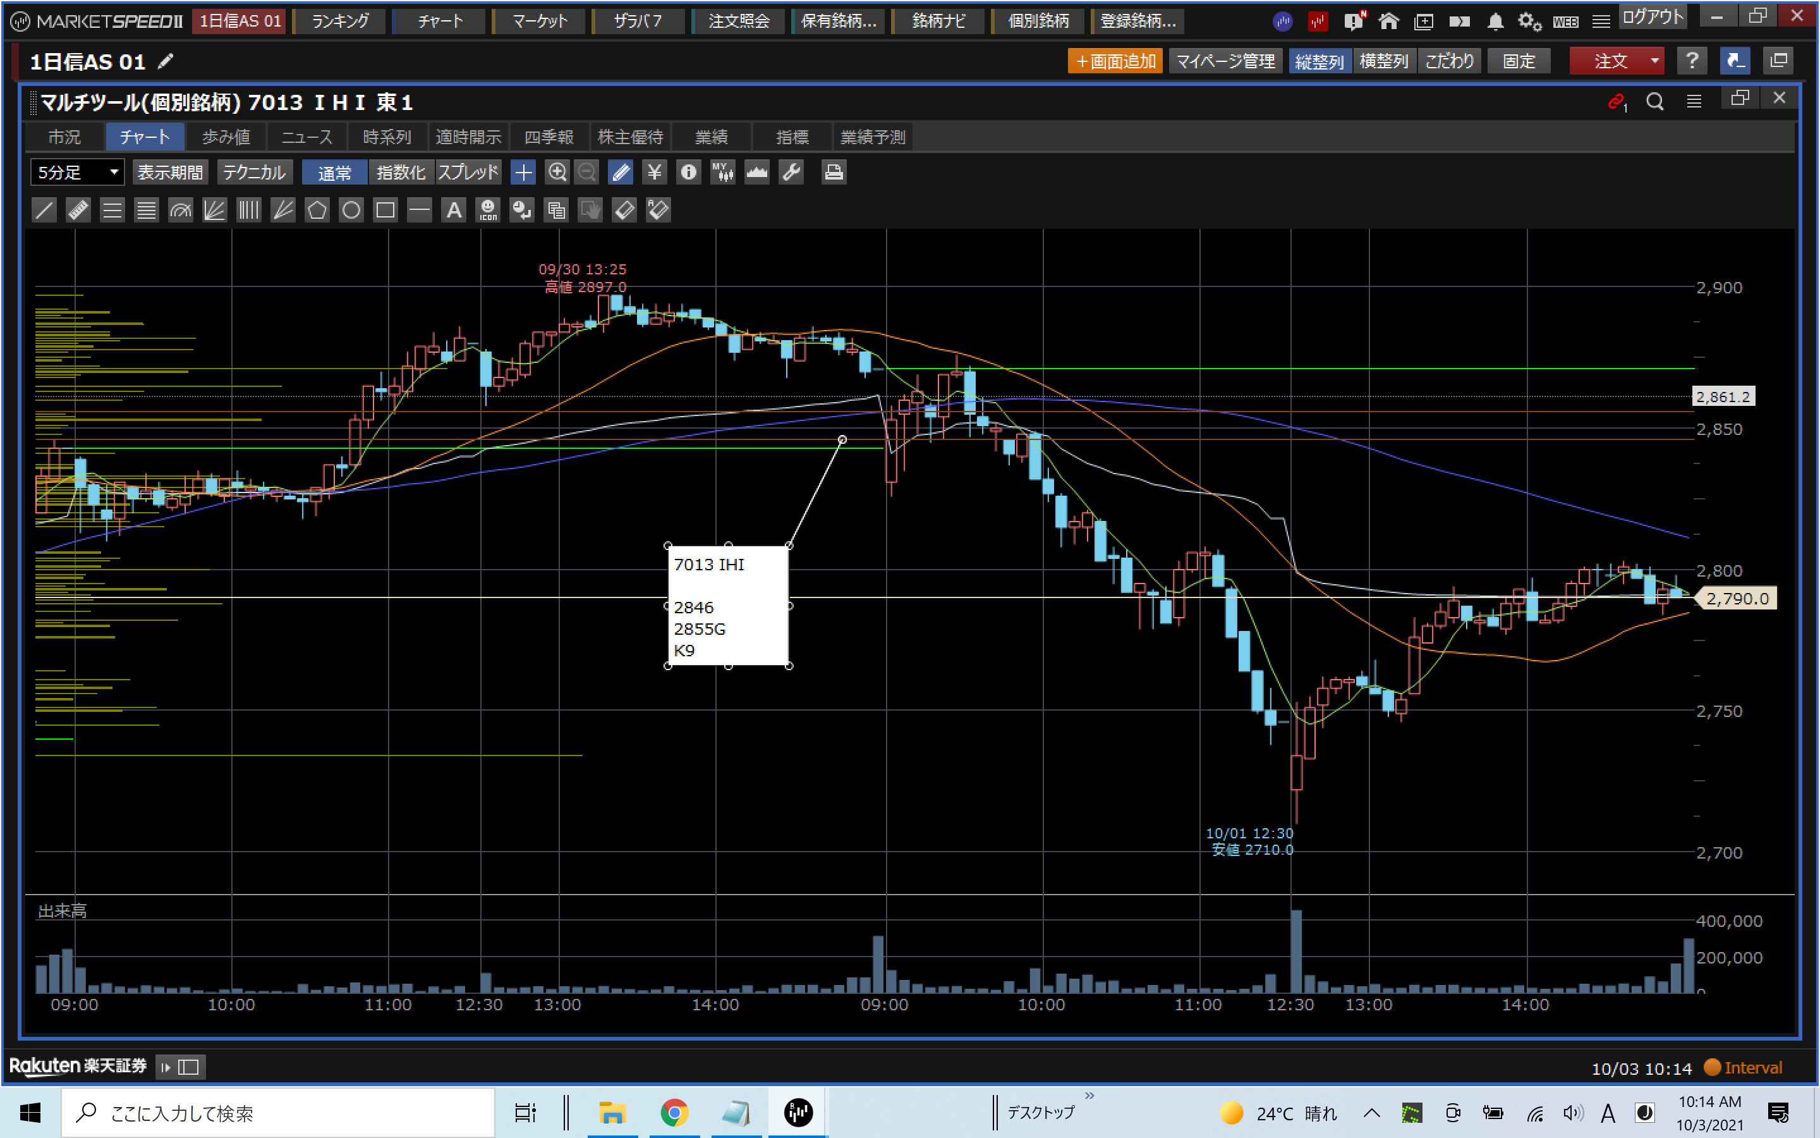This screenshot has height=1138, width=1820.
Task: Select the trend line drawing tool
Action: click(44, 210)
